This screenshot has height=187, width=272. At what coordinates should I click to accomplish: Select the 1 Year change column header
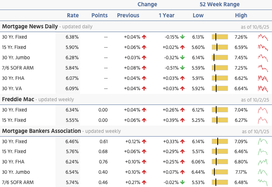[x=167, y=15]
